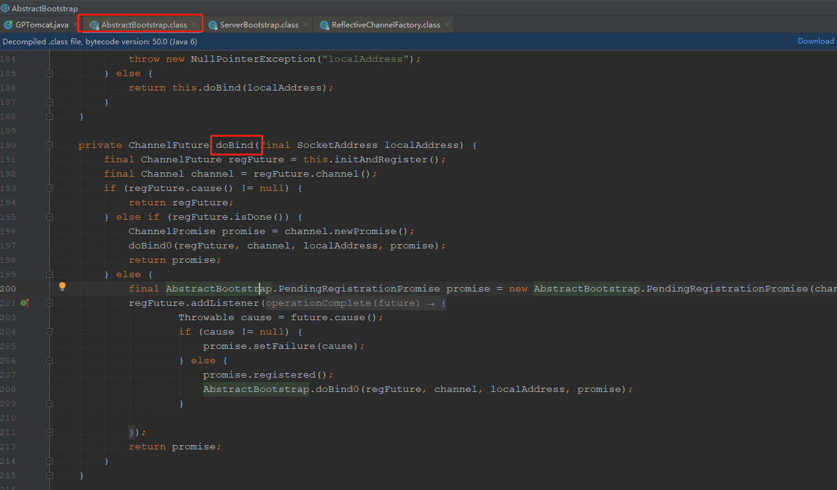Expand the folded region at line 211

pos(49,433)
